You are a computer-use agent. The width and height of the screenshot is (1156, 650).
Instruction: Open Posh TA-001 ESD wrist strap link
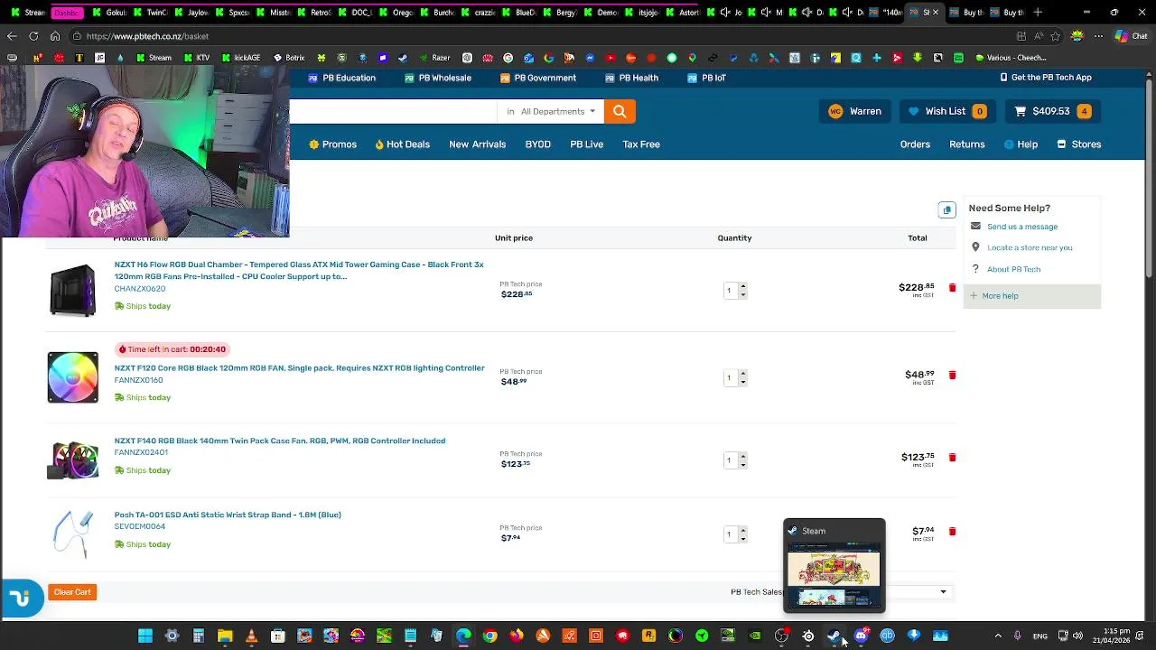(228, 515)
